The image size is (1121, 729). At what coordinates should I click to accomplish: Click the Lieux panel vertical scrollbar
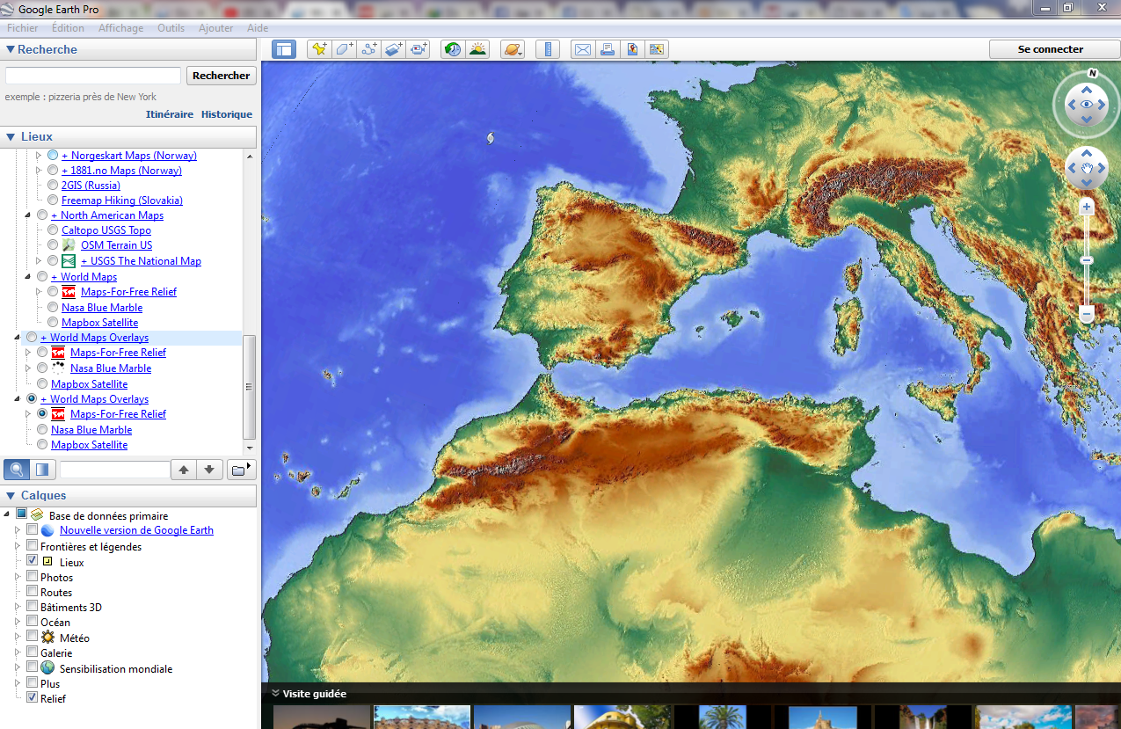(x=249, y=387)
